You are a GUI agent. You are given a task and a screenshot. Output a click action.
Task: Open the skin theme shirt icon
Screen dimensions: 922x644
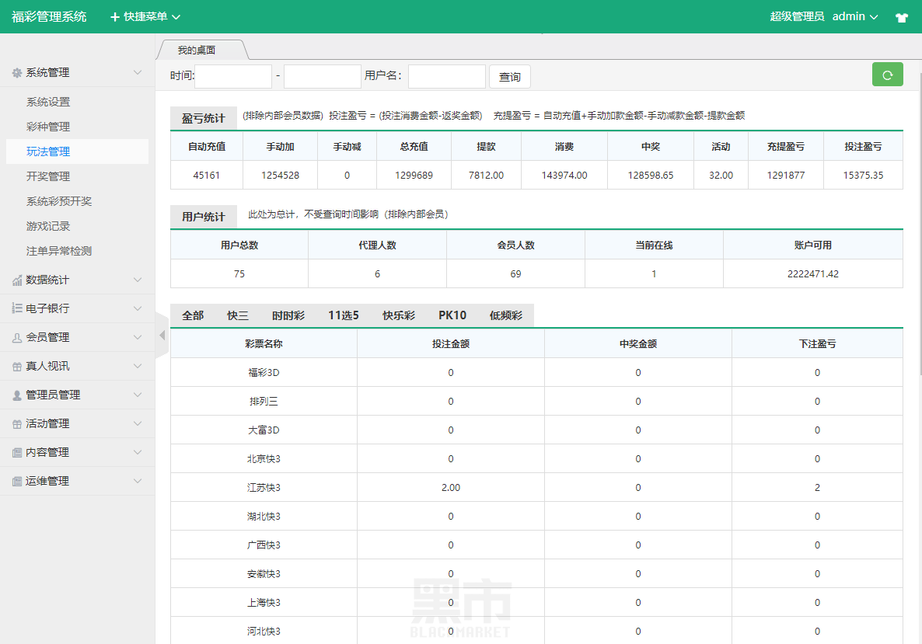(x=902, y=17)
